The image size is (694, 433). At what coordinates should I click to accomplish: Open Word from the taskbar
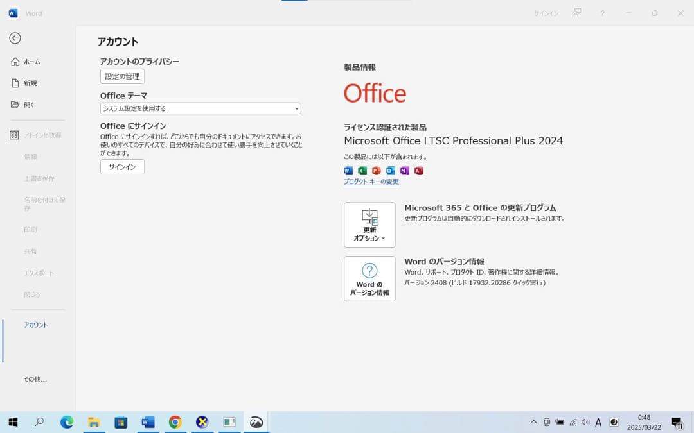[x=148, y=422]
